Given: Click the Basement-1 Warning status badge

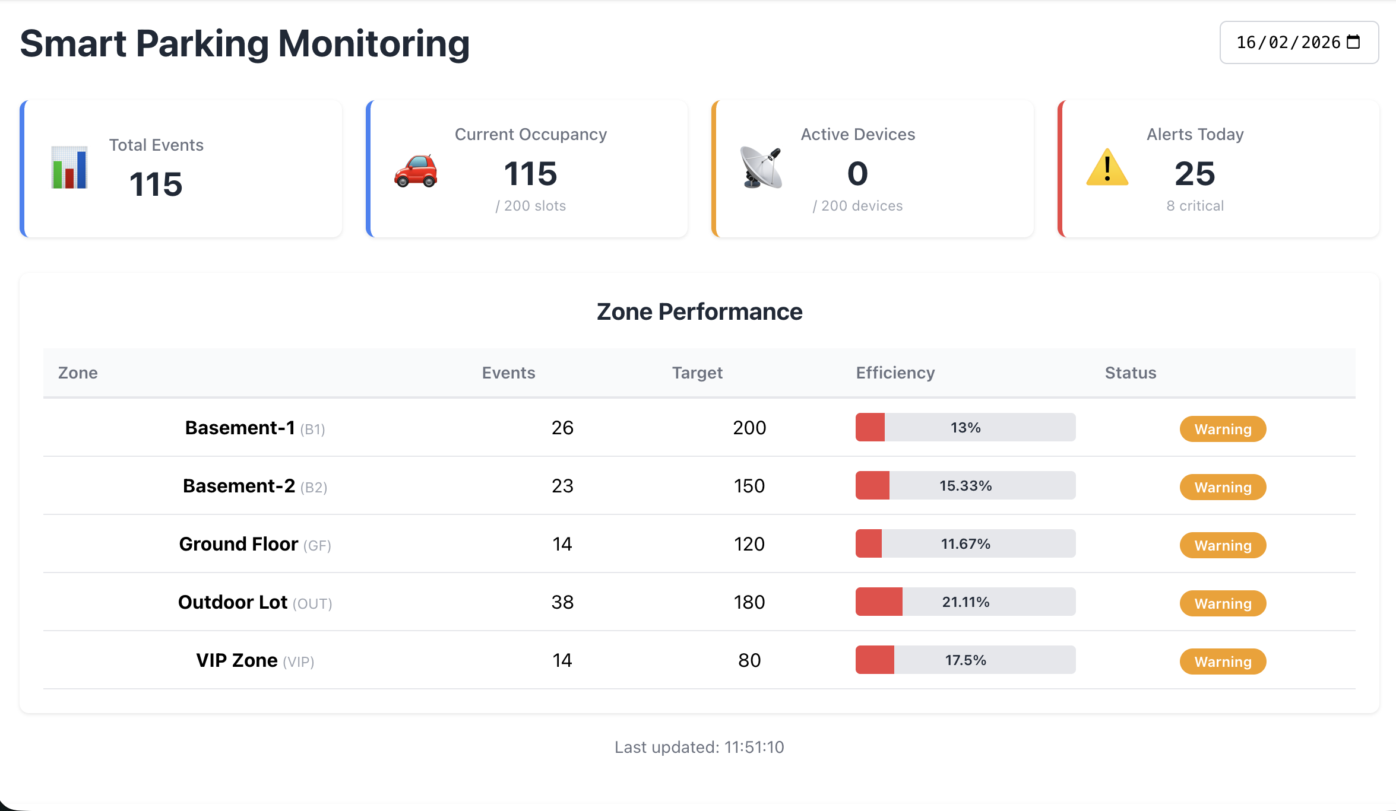Looking at the screenshot, I should coord(1223,429).
